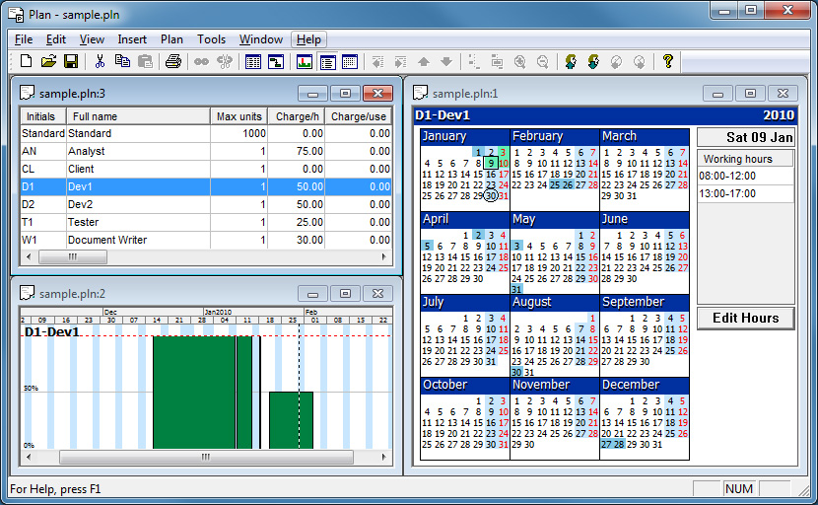Screen dimensions: 818x505
Task: Open the Window menu
Action: coord(261,39)
